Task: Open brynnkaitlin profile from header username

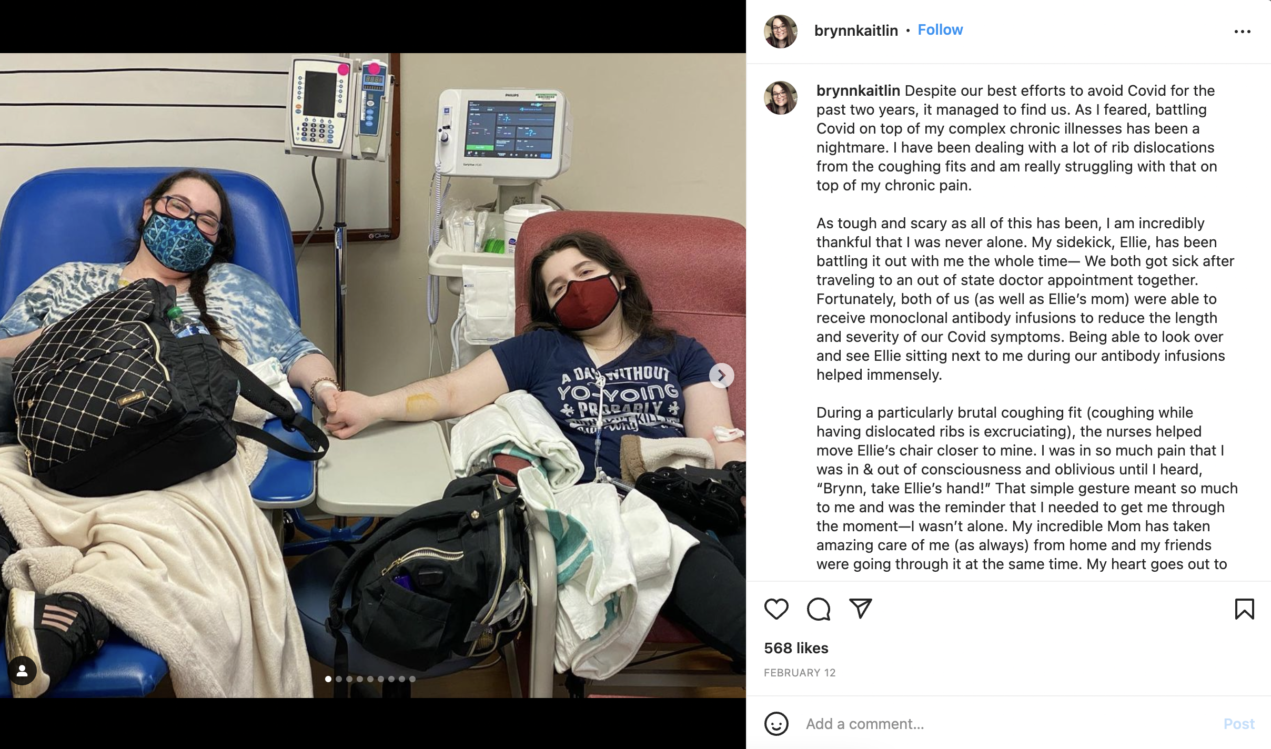Action: coord(856,31)
